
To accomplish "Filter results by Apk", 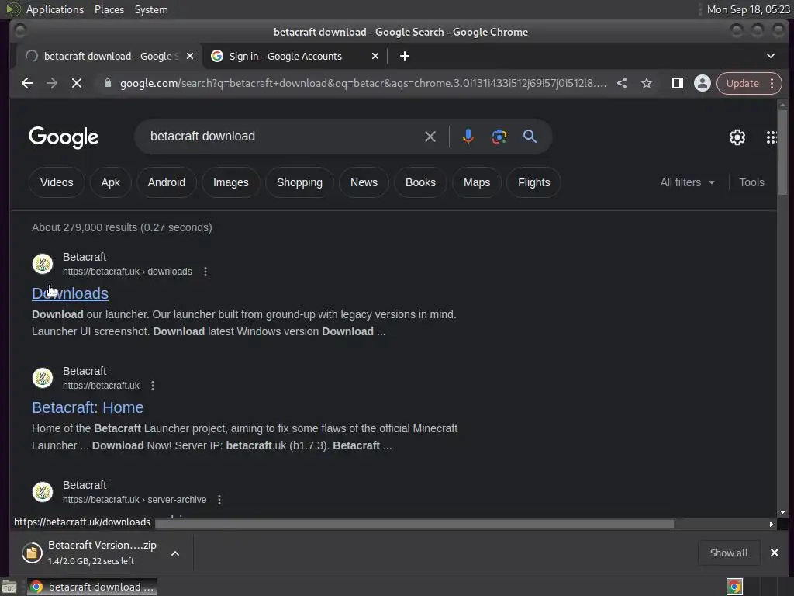I will pos(110,182).
